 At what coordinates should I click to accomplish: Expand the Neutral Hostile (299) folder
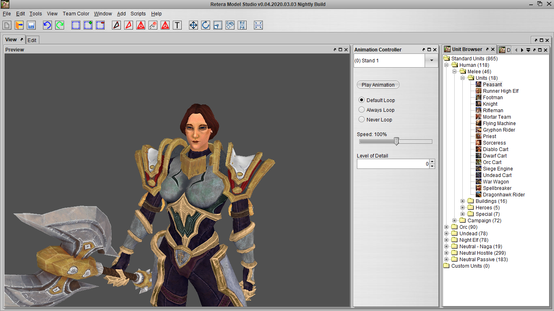[x=447, y=253]
